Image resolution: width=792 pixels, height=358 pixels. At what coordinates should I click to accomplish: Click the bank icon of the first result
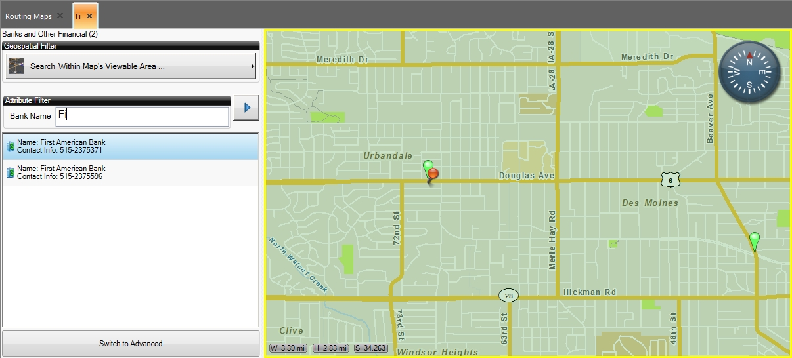[x=11, y=146]
